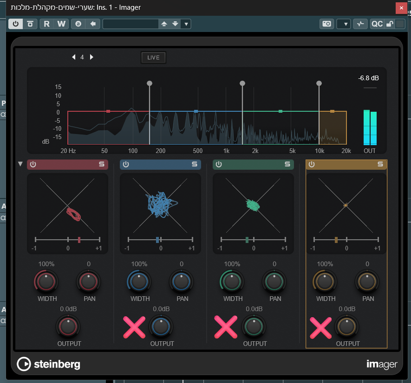Screen dimensions: 411x383
Task: Click the camera snapshot icon
Action: pos(326,24)
